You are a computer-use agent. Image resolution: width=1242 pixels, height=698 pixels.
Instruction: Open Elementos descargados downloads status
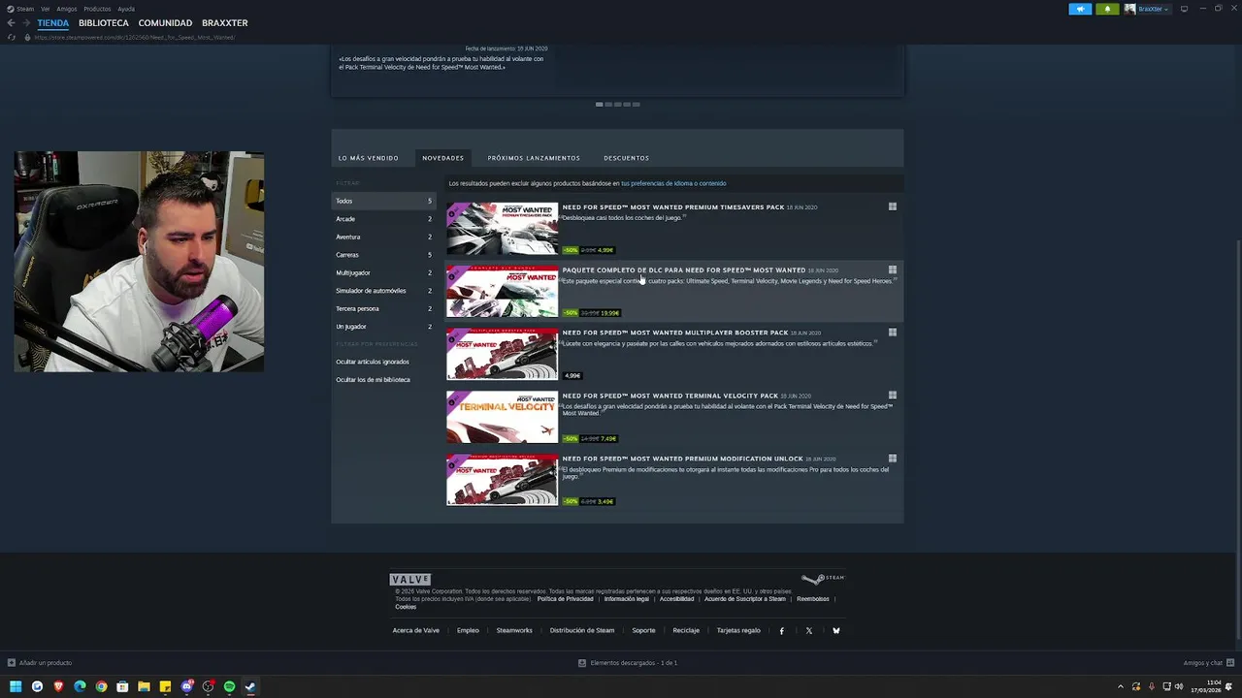[x=628, y=663]
